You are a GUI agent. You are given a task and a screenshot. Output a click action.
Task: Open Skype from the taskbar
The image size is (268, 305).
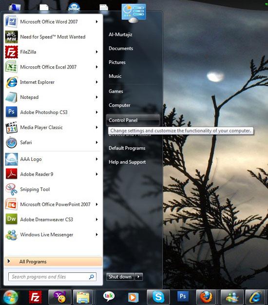pyautogui.click(x=158, y=297)
